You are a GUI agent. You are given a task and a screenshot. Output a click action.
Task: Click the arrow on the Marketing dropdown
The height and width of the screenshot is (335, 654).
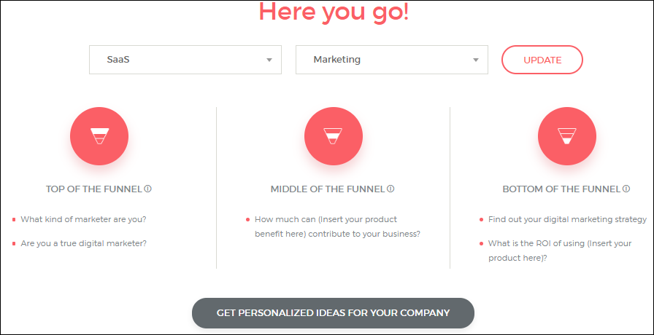475,60
